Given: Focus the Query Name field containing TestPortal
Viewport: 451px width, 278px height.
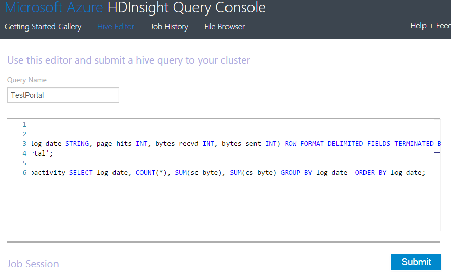Looking at the screenshot, I should (x=63, y=95).
